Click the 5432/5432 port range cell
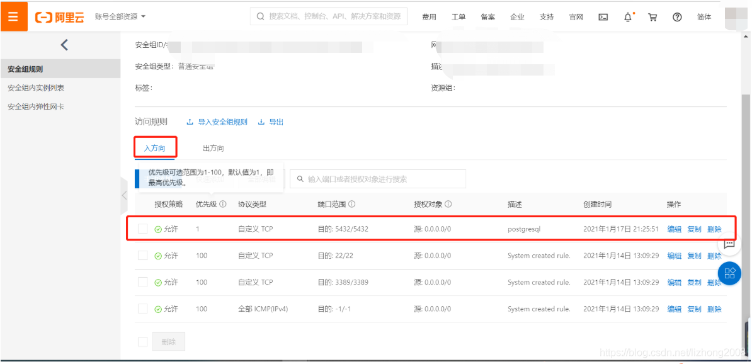The width and height of the screenshot is (752, 364). [343, 229]
